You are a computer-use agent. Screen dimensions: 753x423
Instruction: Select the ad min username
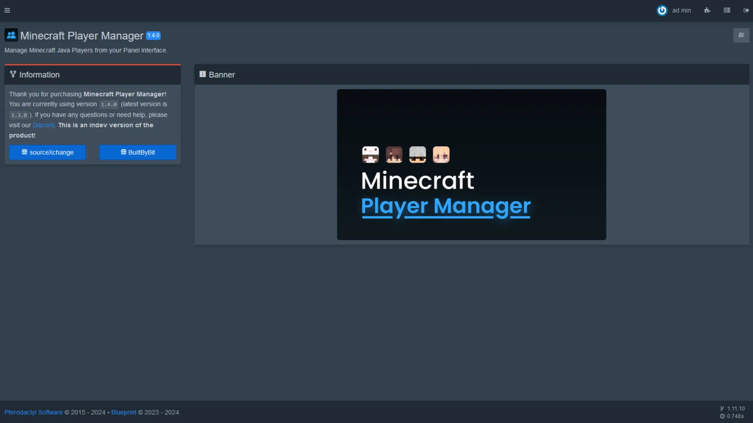pyautogui.click(x=682, y=10)
